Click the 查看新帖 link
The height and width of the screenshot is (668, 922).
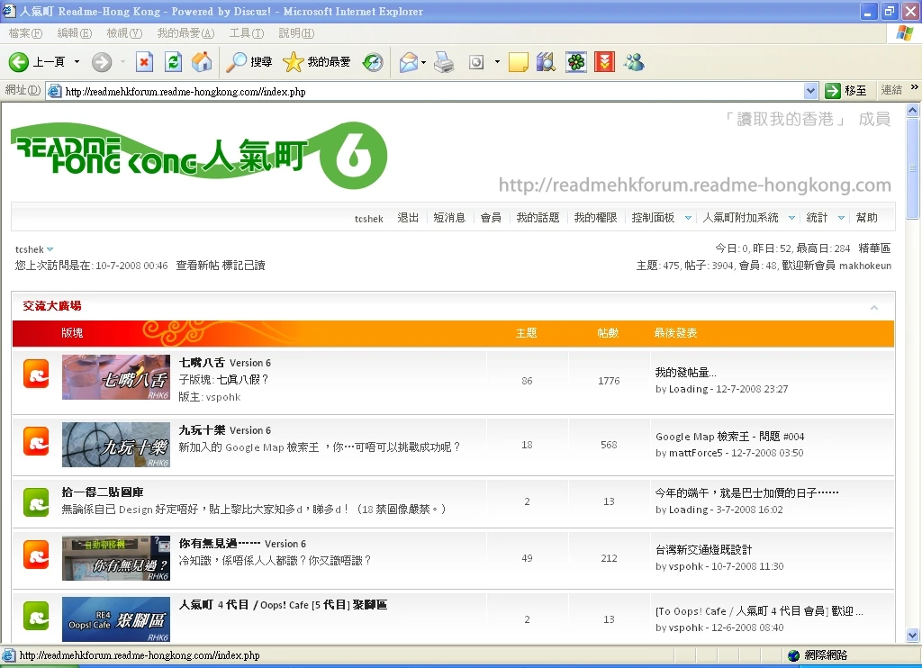(x=197, y=266)
